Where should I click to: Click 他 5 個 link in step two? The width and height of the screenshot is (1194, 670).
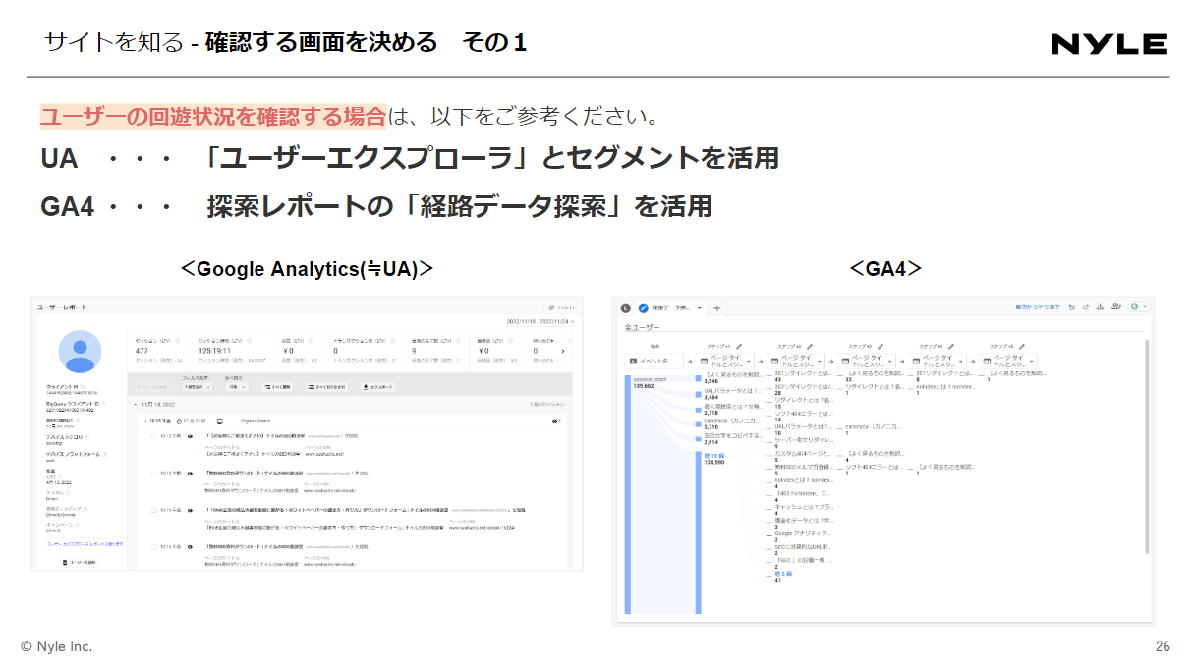[x=784, y=573]
